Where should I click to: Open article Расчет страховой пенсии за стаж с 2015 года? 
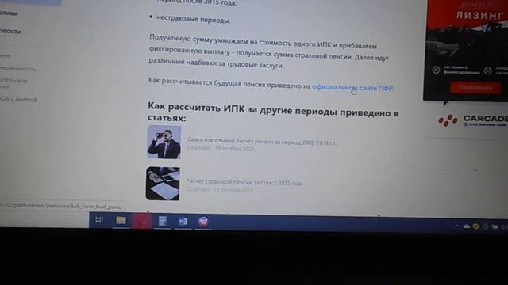(244, 182)
